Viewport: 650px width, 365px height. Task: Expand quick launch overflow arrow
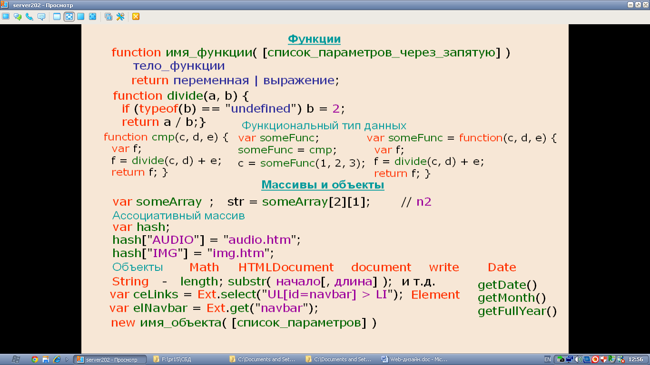[x=67, y=359]
